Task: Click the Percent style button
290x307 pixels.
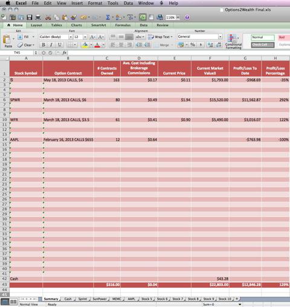Action: 193,45
